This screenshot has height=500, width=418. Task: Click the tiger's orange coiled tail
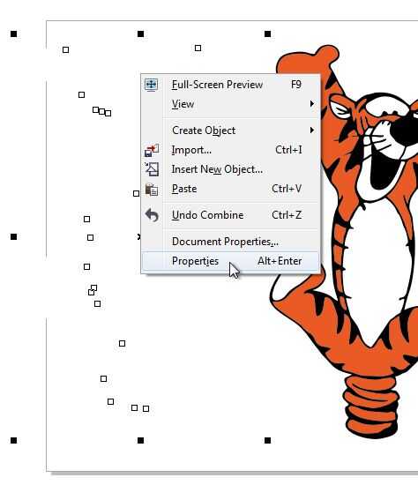coord(371,405)
